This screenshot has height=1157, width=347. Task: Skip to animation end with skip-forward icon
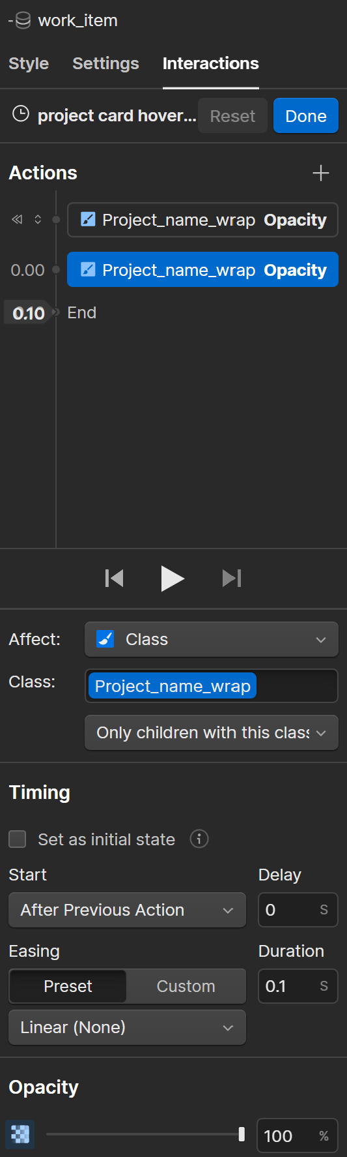pos(232,578)
